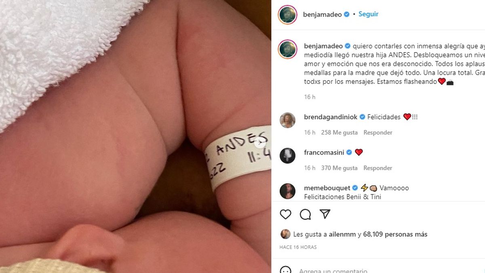View 258 likes on brendagandiniok comment
The width and height of the screenshot is (485, 273).
[339, 132]
